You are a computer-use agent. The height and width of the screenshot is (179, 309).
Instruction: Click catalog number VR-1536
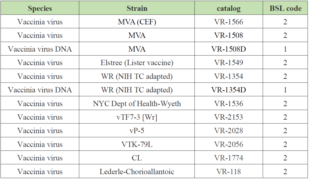coord(228,103)
